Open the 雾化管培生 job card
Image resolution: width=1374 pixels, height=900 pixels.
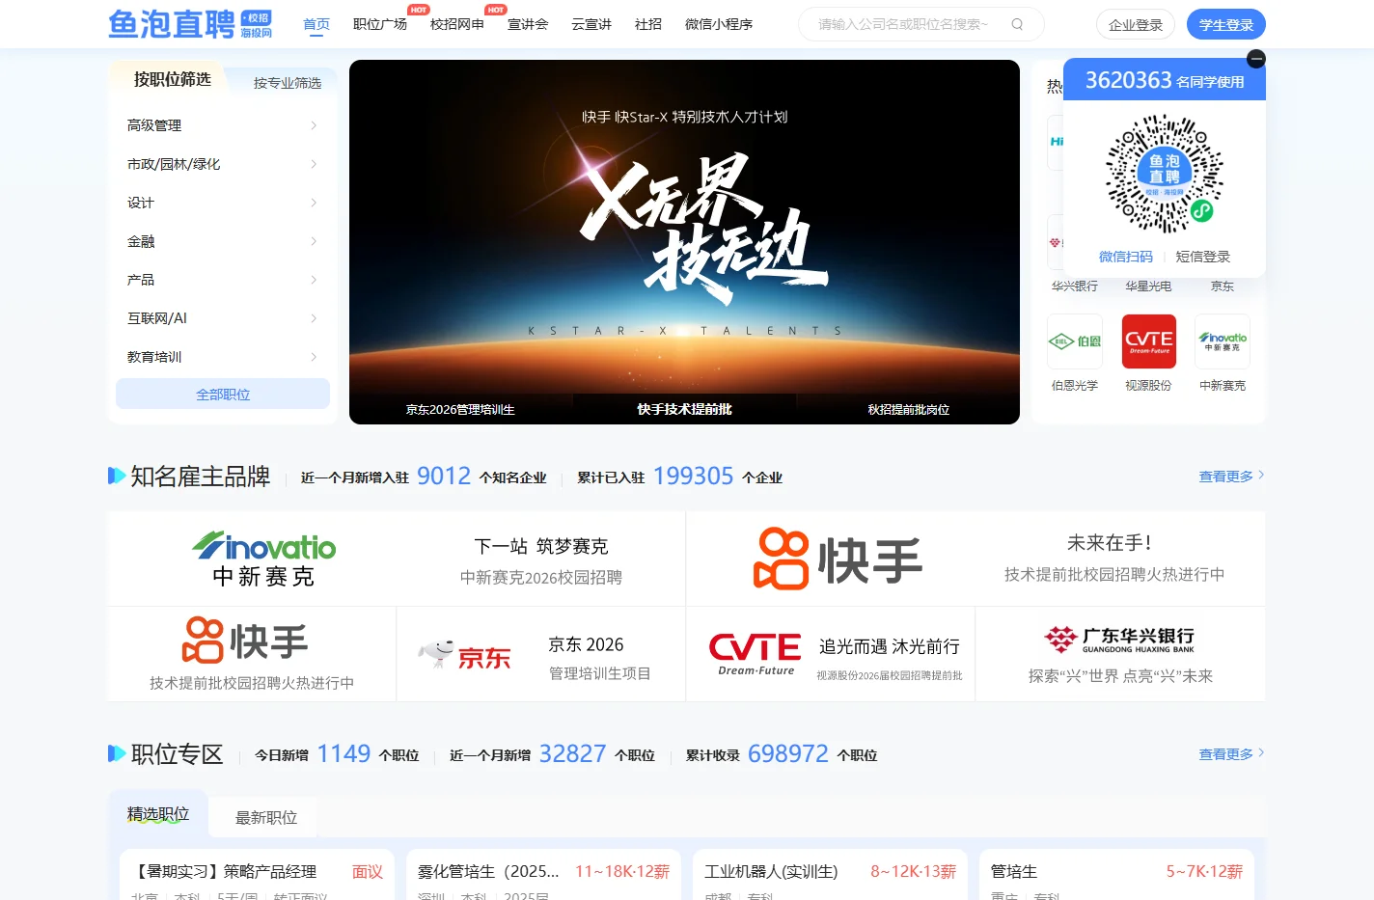coord(544,875)
